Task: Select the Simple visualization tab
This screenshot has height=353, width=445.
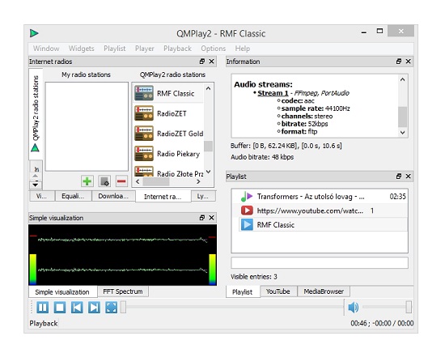Action: pyautogui.click(x=62, y=291)
